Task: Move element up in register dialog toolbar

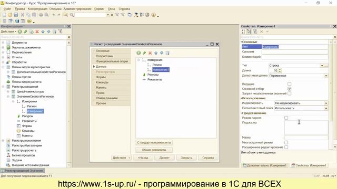Action: pyautogui.click(x=156, y=53)
